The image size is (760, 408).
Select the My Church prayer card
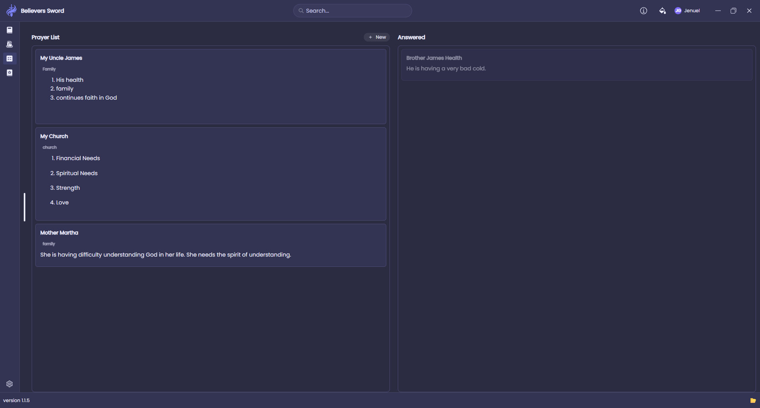(211, 174)
